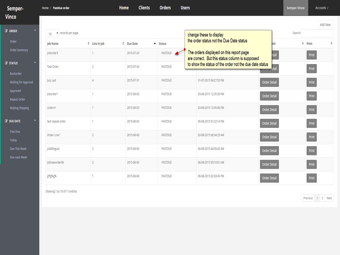The width and height of the screenshot is (340, 255).
Task: Open Clients in top navigation
Action: coord(144,8)
